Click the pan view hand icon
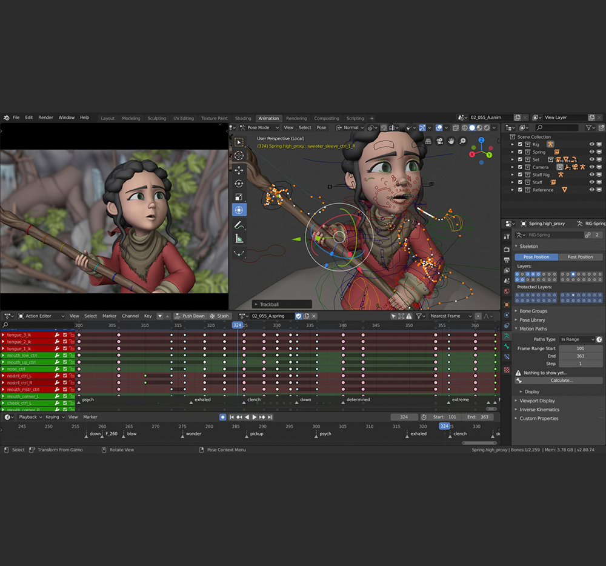This screenshot has height=566, width=606. pyautogui.click(x=451, y=141)
